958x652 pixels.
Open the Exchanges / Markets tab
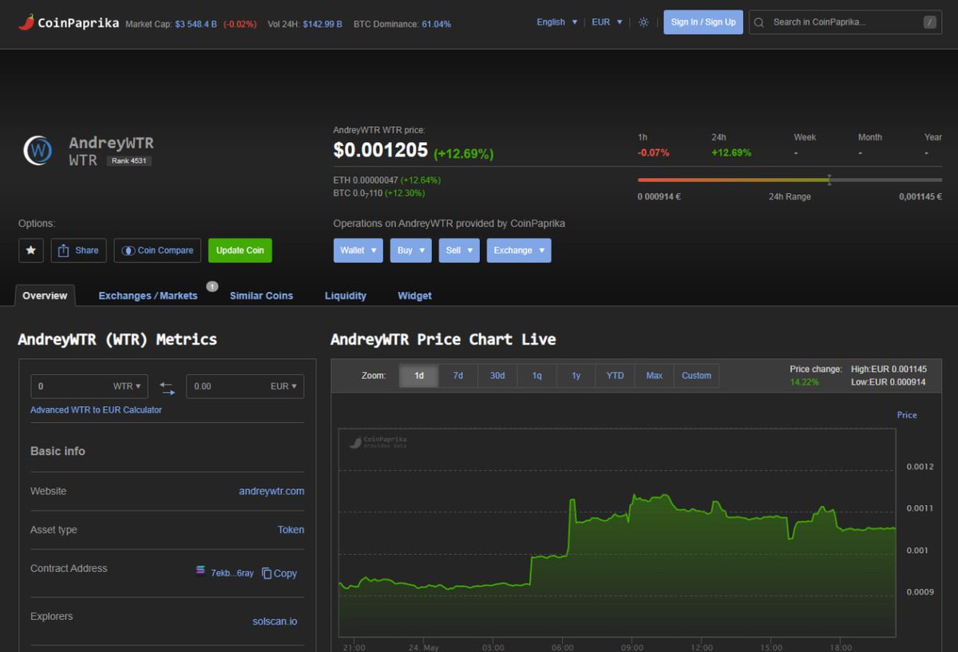tap(148, 296)
